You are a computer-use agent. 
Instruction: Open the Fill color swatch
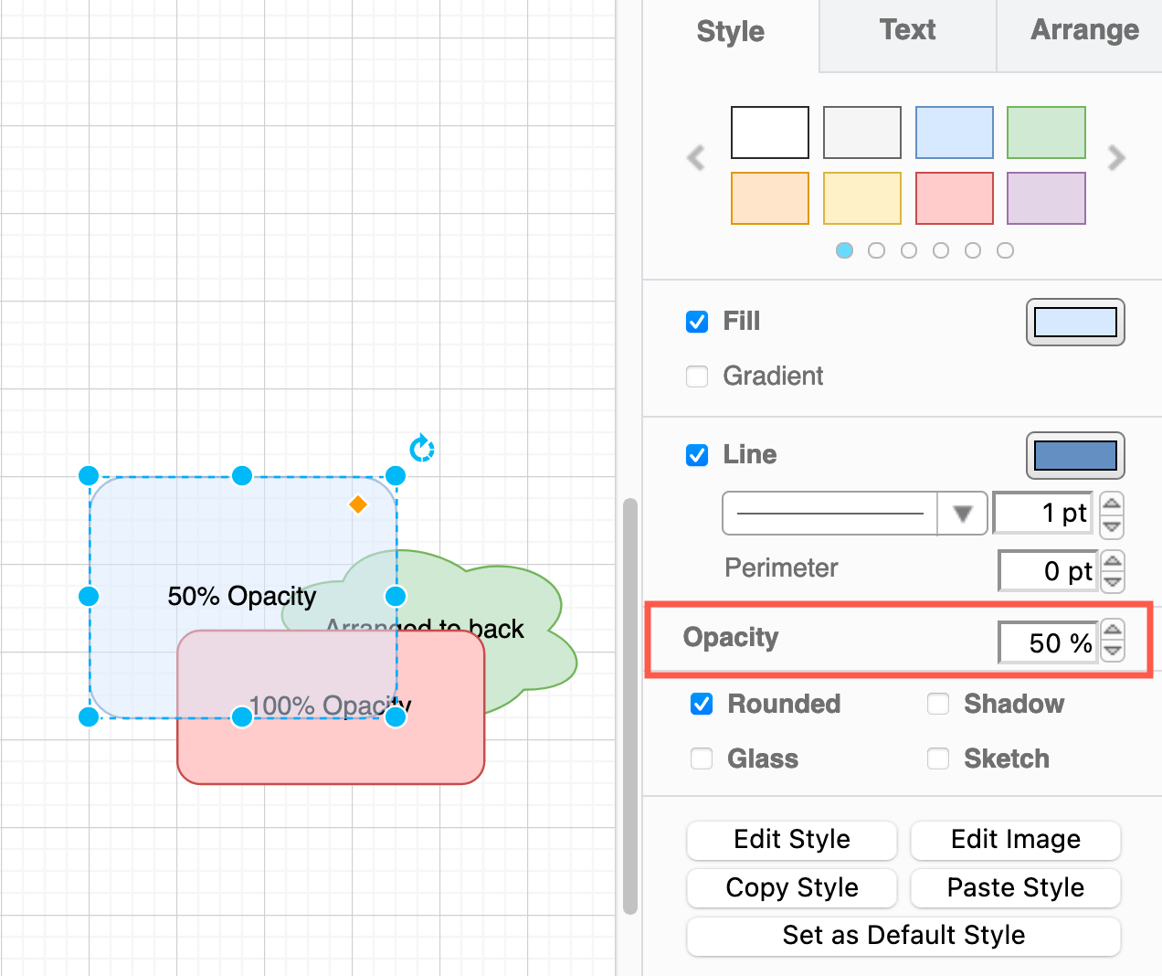tap(1075, 322)
